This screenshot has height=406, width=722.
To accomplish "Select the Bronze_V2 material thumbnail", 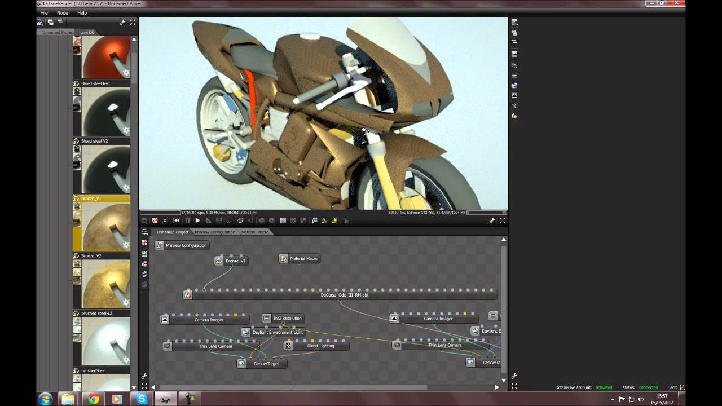I will (106, 284).
